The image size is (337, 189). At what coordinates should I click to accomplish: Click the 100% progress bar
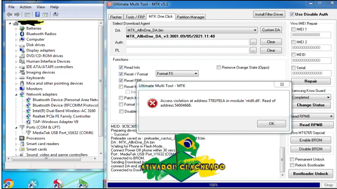tap(213, 185)
